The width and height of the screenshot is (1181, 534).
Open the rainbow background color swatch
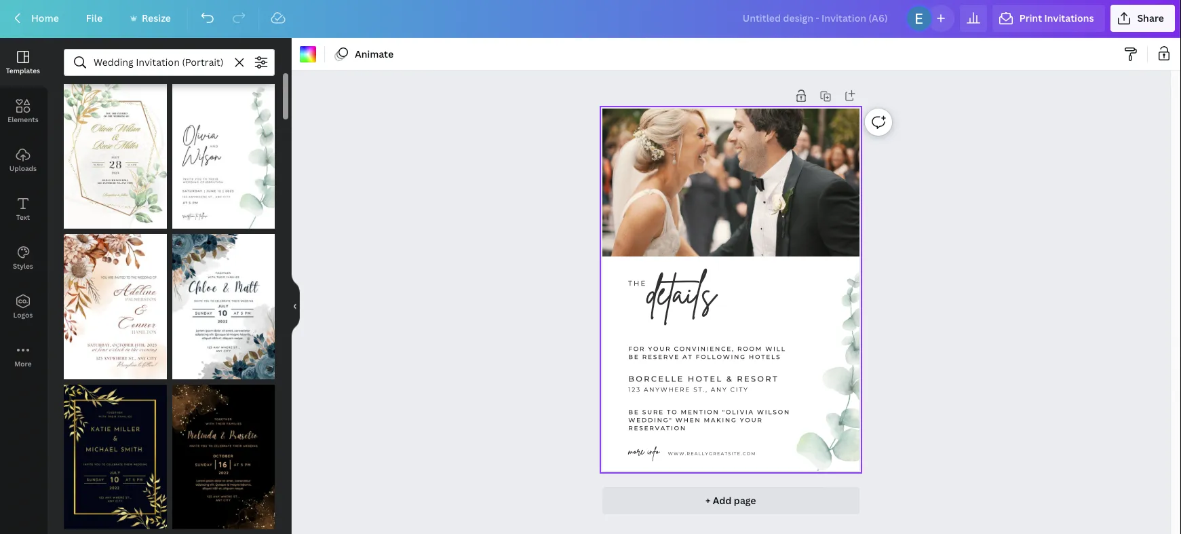pos(308,54)
